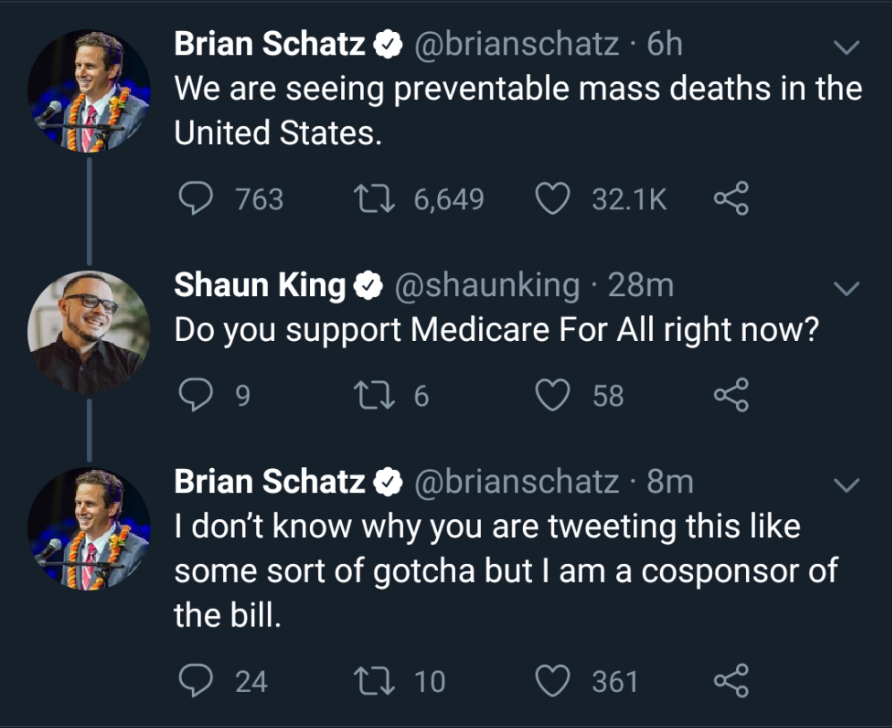The width and height of the screenshot is (892, 728).
Task: Share Shaun King's tweet
Action: click(x=731, y=395)
